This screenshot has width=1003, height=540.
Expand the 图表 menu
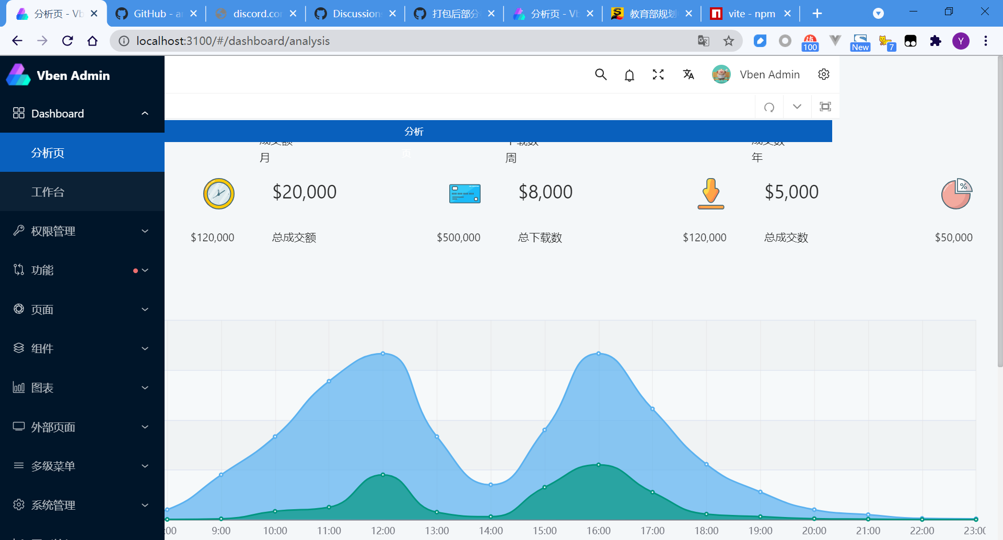click(82, 388)
